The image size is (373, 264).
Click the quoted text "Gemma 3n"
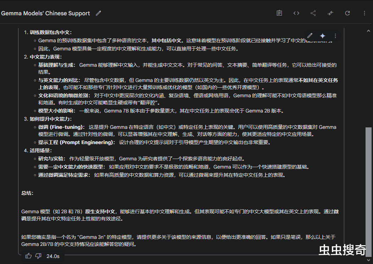[x=91, y=237]
